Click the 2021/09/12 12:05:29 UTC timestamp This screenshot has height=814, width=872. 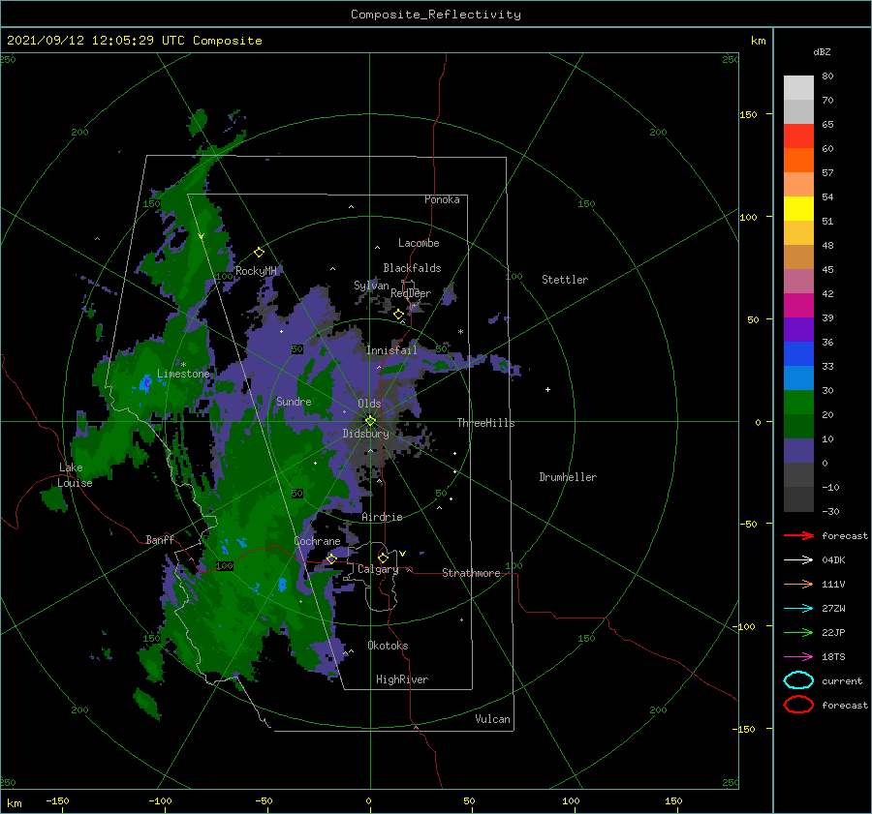(x=96, y=40)
